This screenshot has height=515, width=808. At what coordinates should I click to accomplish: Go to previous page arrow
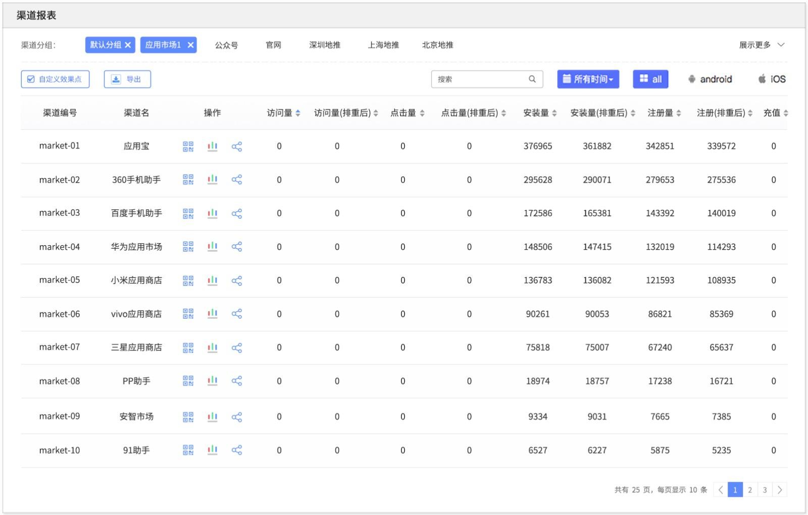click(x=721, y=490)
